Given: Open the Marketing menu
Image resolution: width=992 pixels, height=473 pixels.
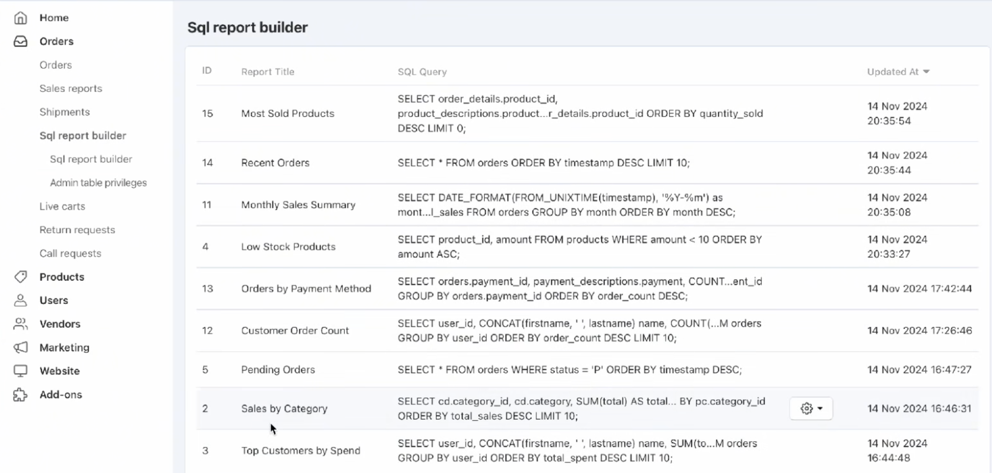Looking at the screenshot, I should 64,348.
